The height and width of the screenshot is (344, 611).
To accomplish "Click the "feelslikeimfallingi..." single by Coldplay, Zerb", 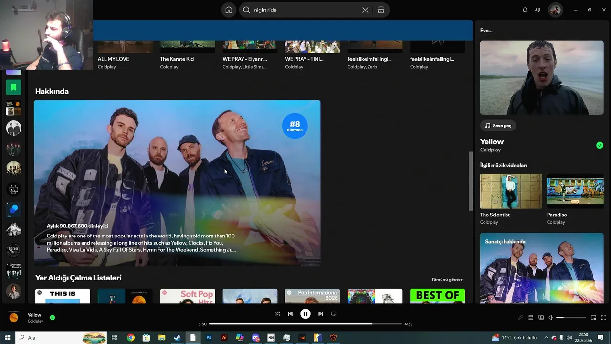I will click(x=369, y=59).
